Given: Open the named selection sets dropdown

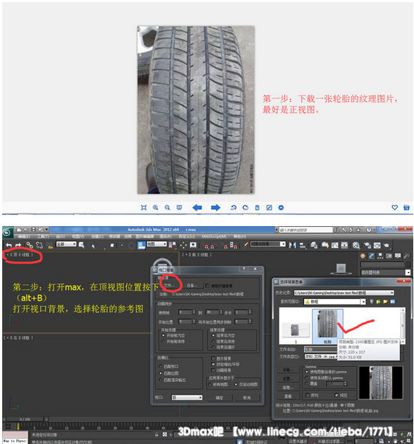Looking at the screenshot, I should point(268,244).
